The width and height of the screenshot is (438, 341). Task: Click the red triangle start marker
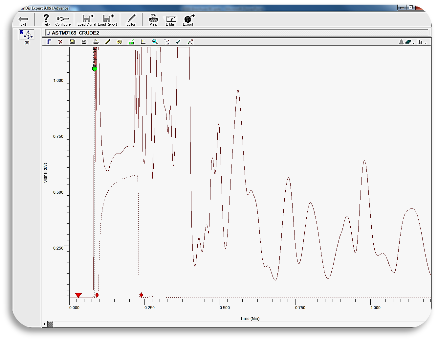tap(78, 295)
